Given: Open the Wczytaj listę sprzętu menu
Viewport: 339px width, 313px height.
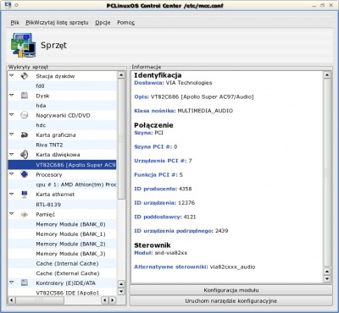Looking at the screenshot, I should (x=57, y=23).
